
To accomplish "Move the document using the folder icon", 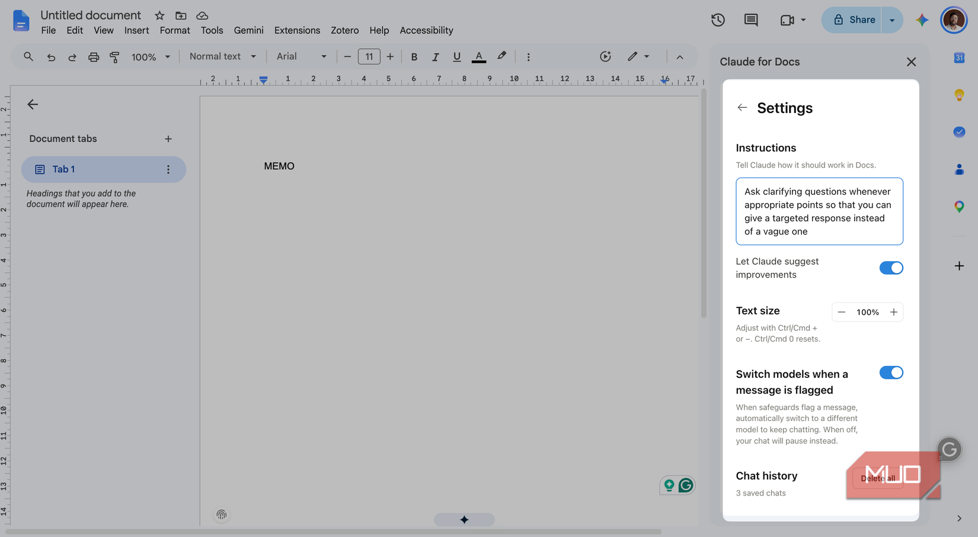I will coord(181,15).
